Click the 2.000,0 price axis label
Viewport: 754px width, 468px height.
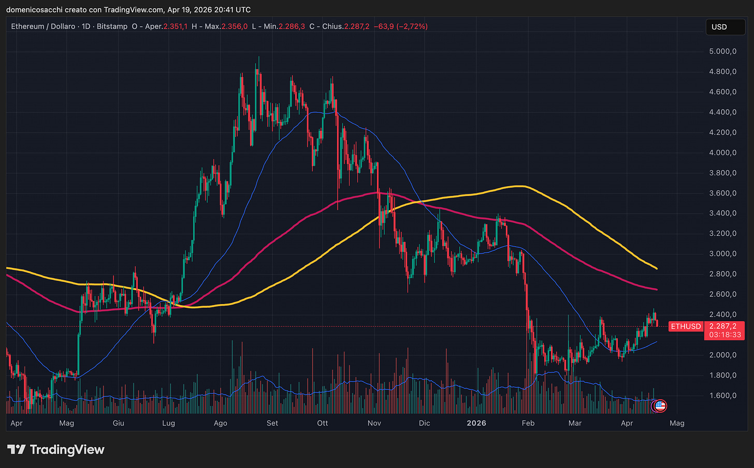(723, 355)
